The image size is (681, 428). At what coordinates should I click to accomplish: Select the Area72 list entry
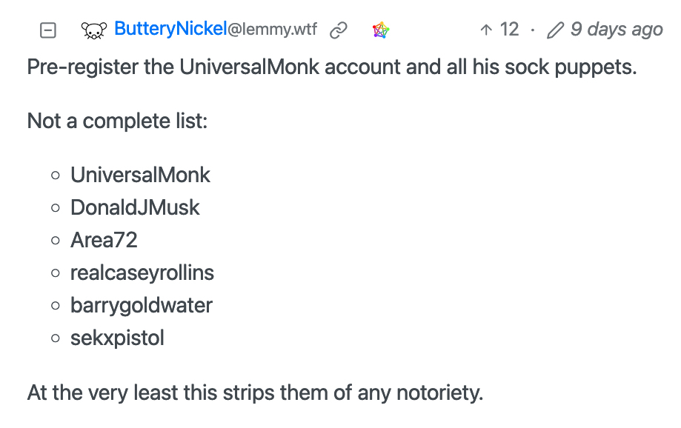click(104, 240)
